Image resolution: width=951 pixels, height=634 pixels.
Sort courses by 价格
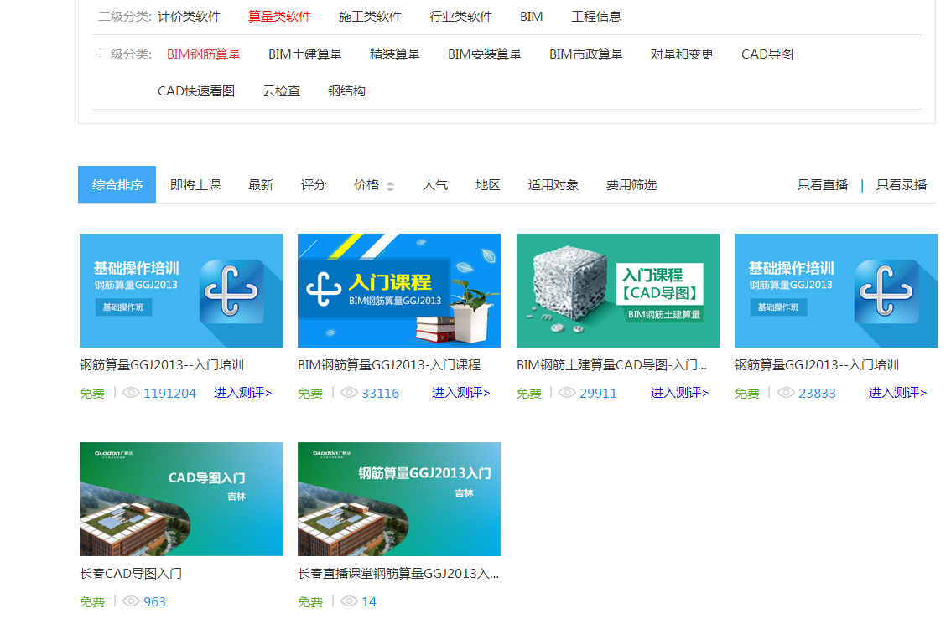(x=366, y=185)
